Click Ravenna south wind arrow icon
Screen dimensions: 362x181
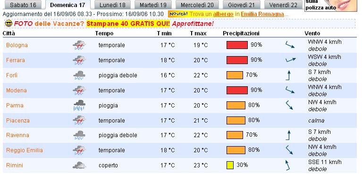(288, 135)
